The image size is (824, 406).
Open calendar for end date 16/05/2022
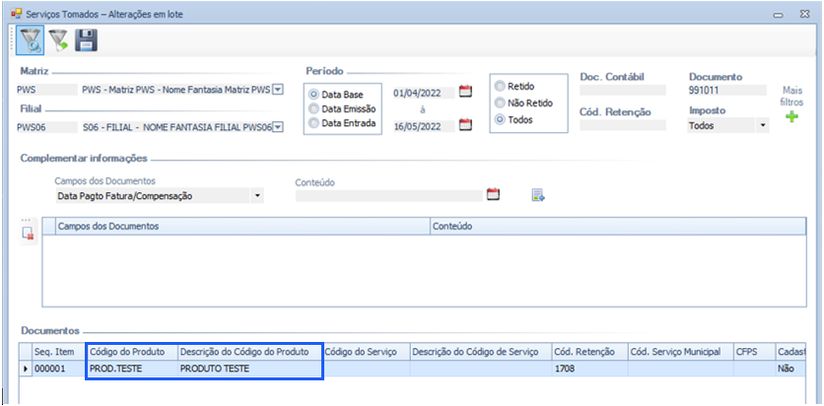[465, 125]
